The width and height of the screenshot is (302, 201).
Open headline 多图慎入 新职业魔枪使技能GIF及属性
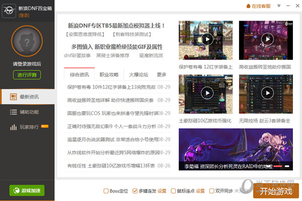tap(117, 47)
